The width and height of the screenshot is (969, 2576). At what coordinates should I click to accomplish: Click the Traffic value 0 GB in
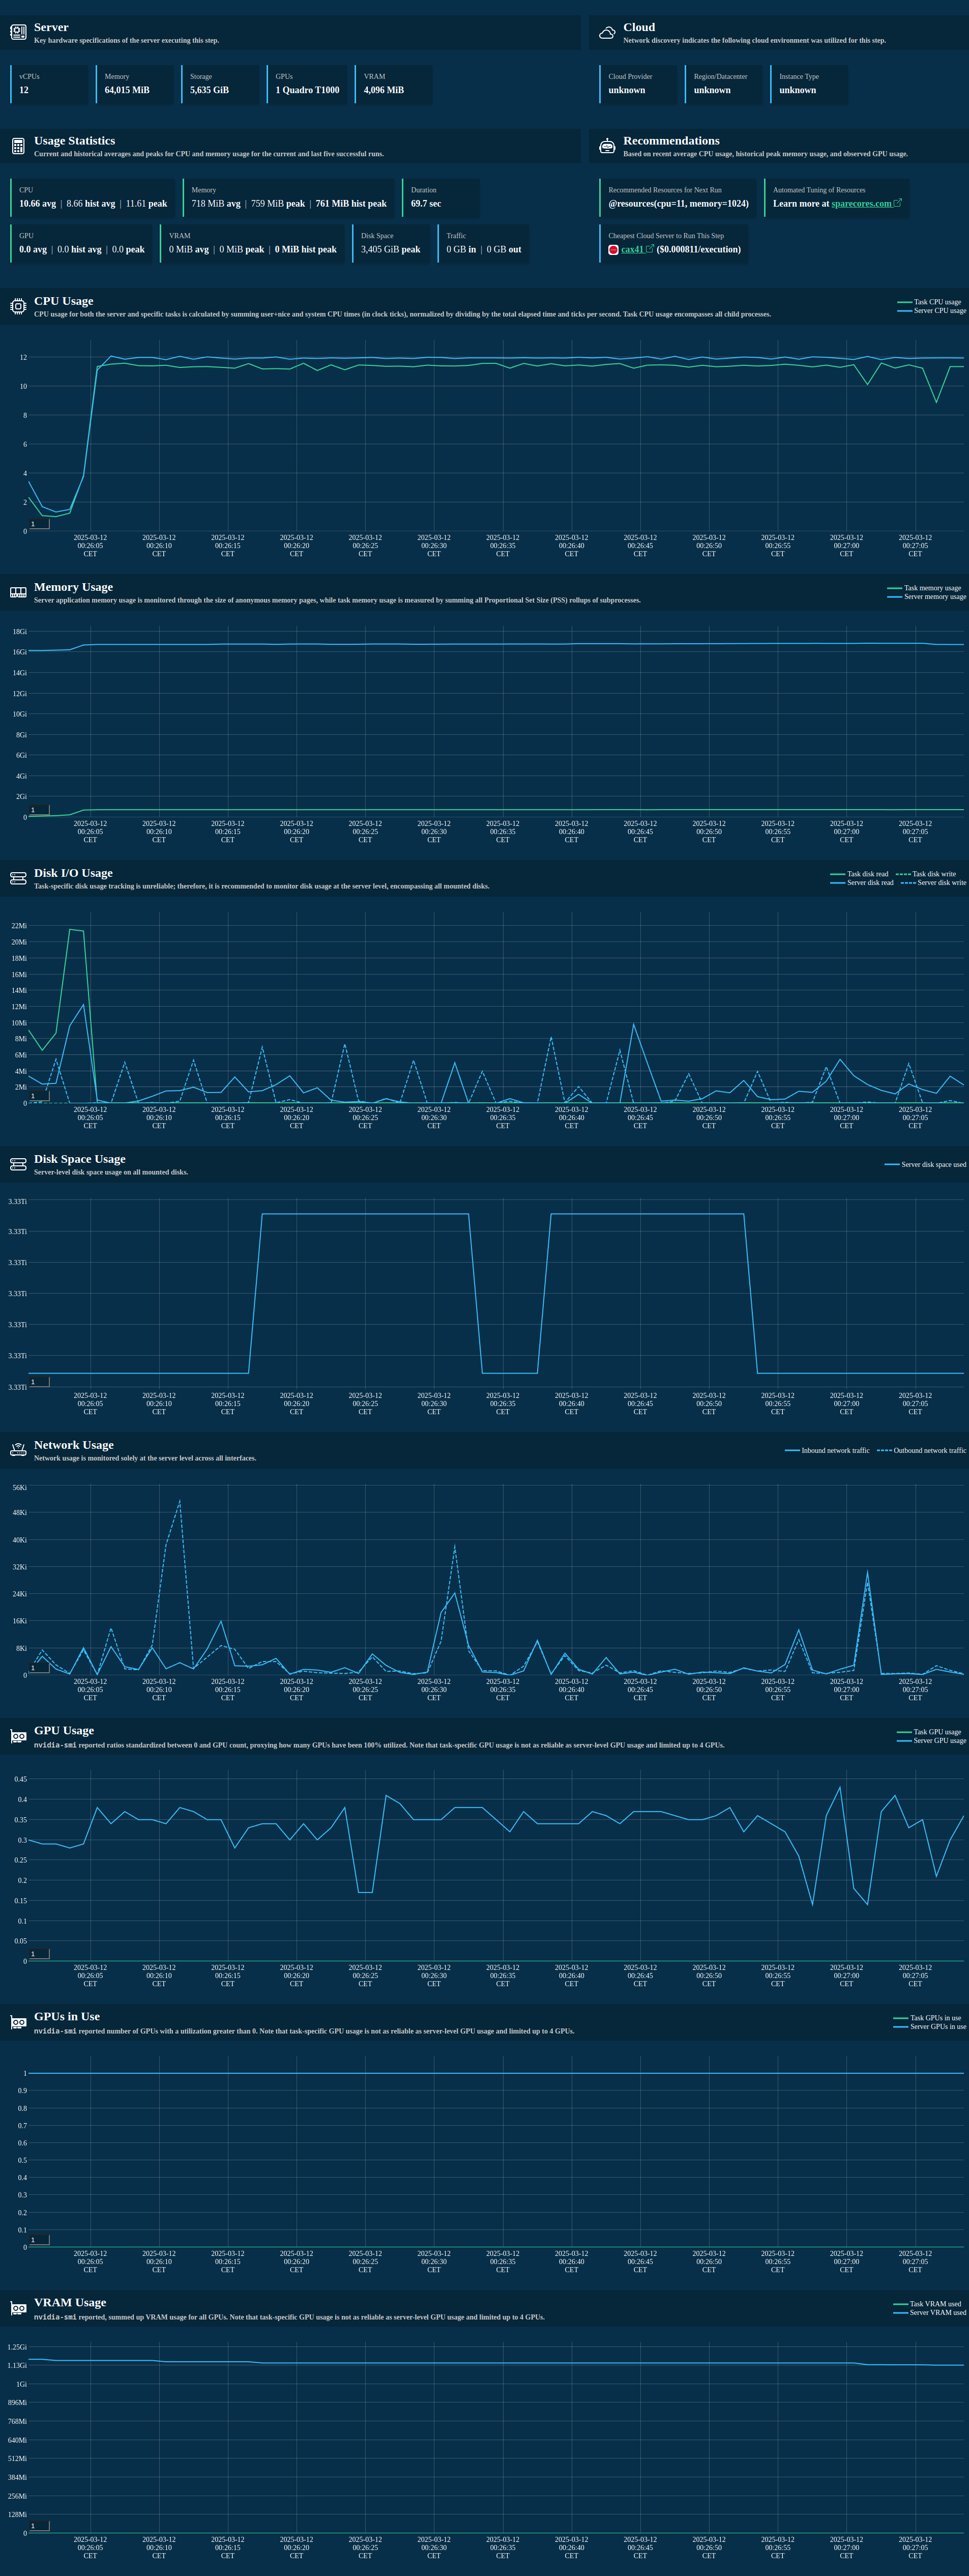coord(461,249)
